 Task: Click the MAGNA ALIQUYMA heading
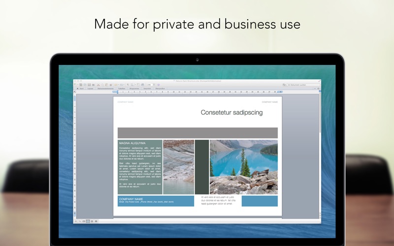(x=132, y=143)
